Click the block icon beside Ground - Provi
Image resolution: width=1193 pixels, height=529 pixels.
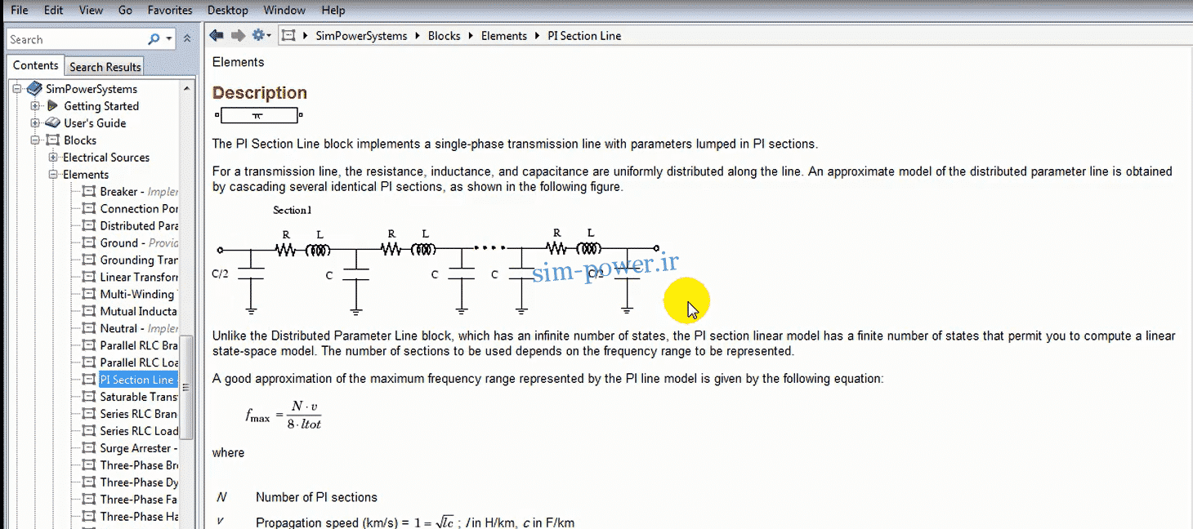point(89,243)
